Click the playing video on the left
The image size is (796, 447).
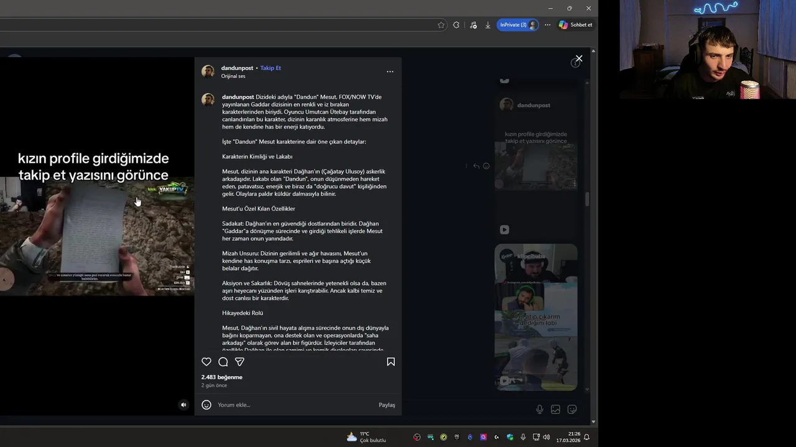click(x=97, y=237)
